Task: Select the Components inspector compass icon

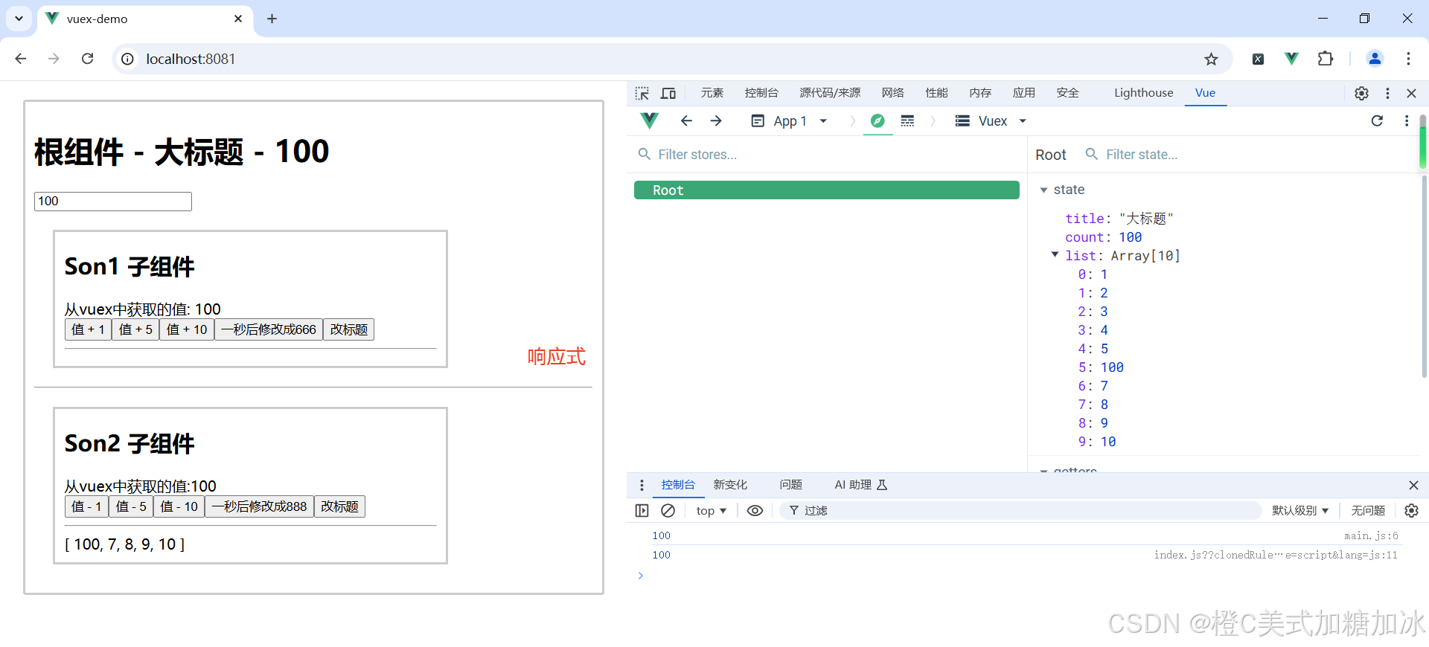Action: [x=877, y=120]
